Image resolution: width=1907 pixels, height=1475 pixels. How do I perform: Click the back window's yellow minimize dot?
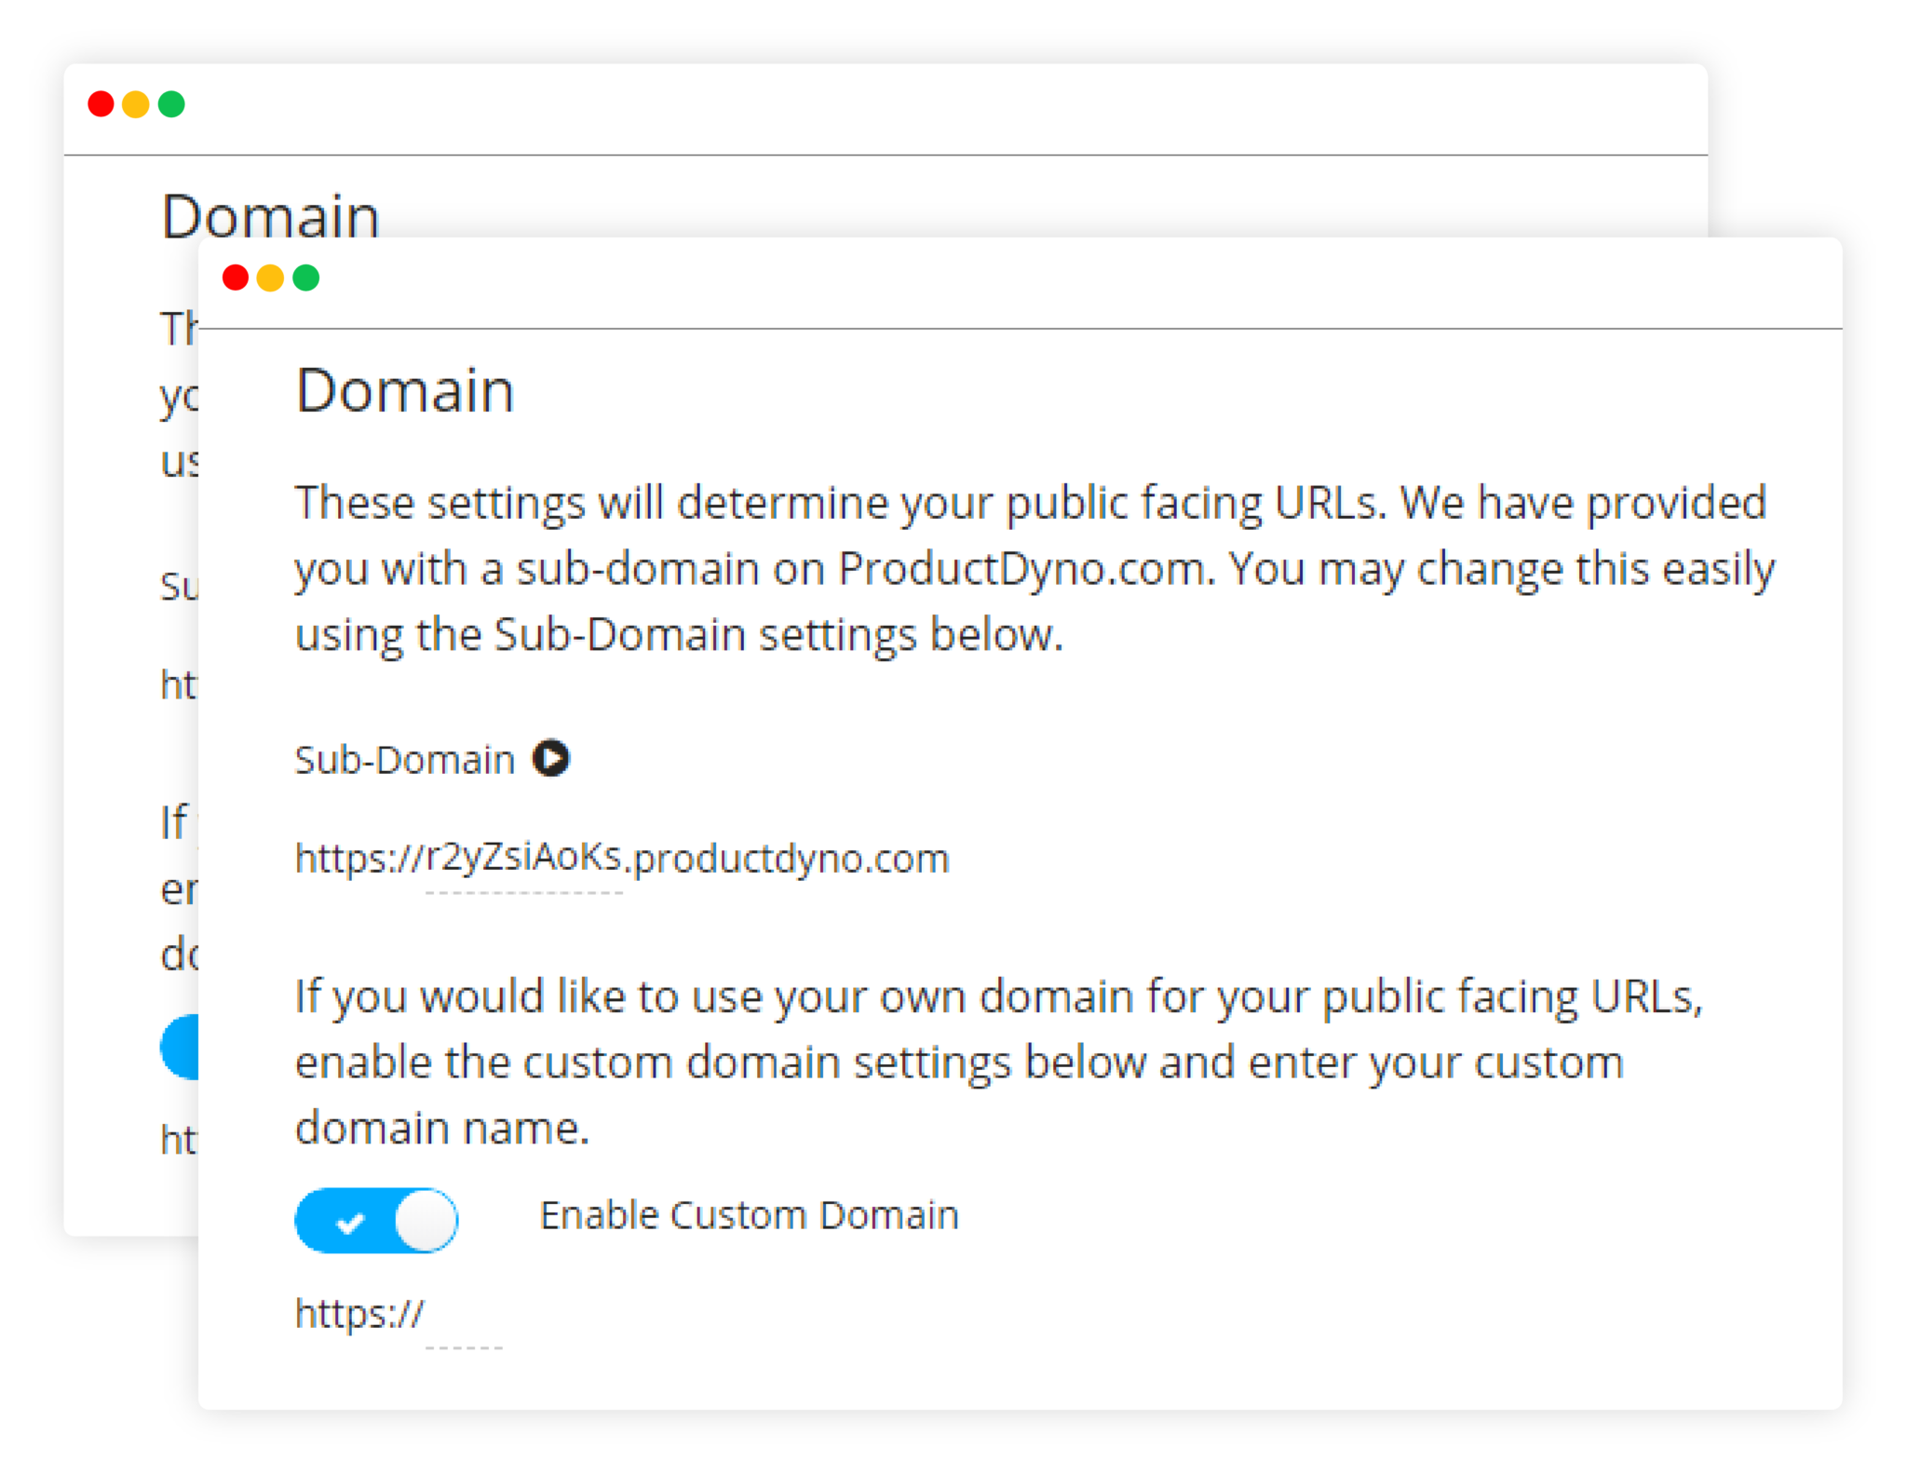[x=136, y=104]
